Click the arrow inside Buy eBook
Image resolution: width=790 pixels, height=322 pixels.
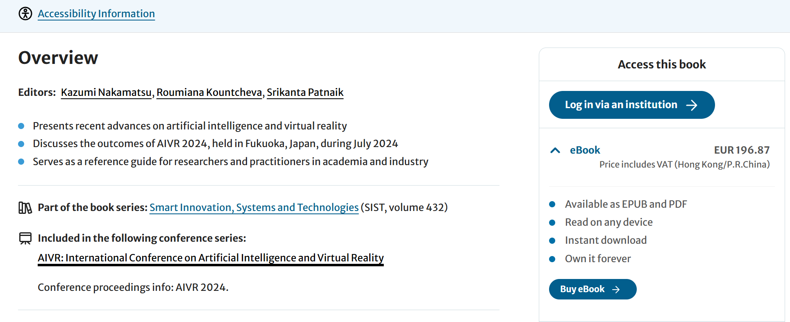[x=616, y=290]
